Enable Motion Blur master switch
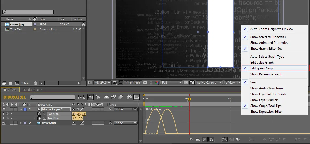 tap(120, 97)
